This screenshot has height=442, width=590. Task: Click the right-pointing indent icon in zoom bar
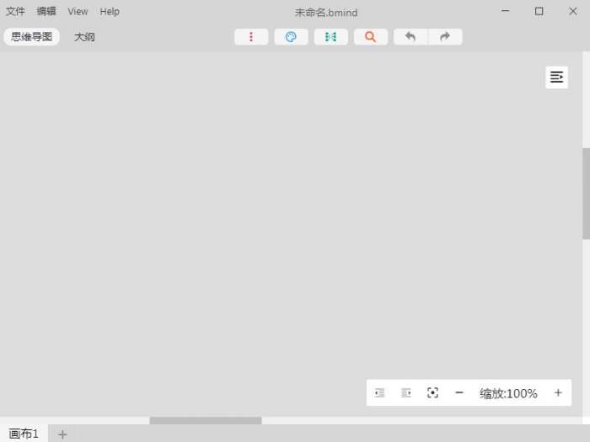[406, 393]
